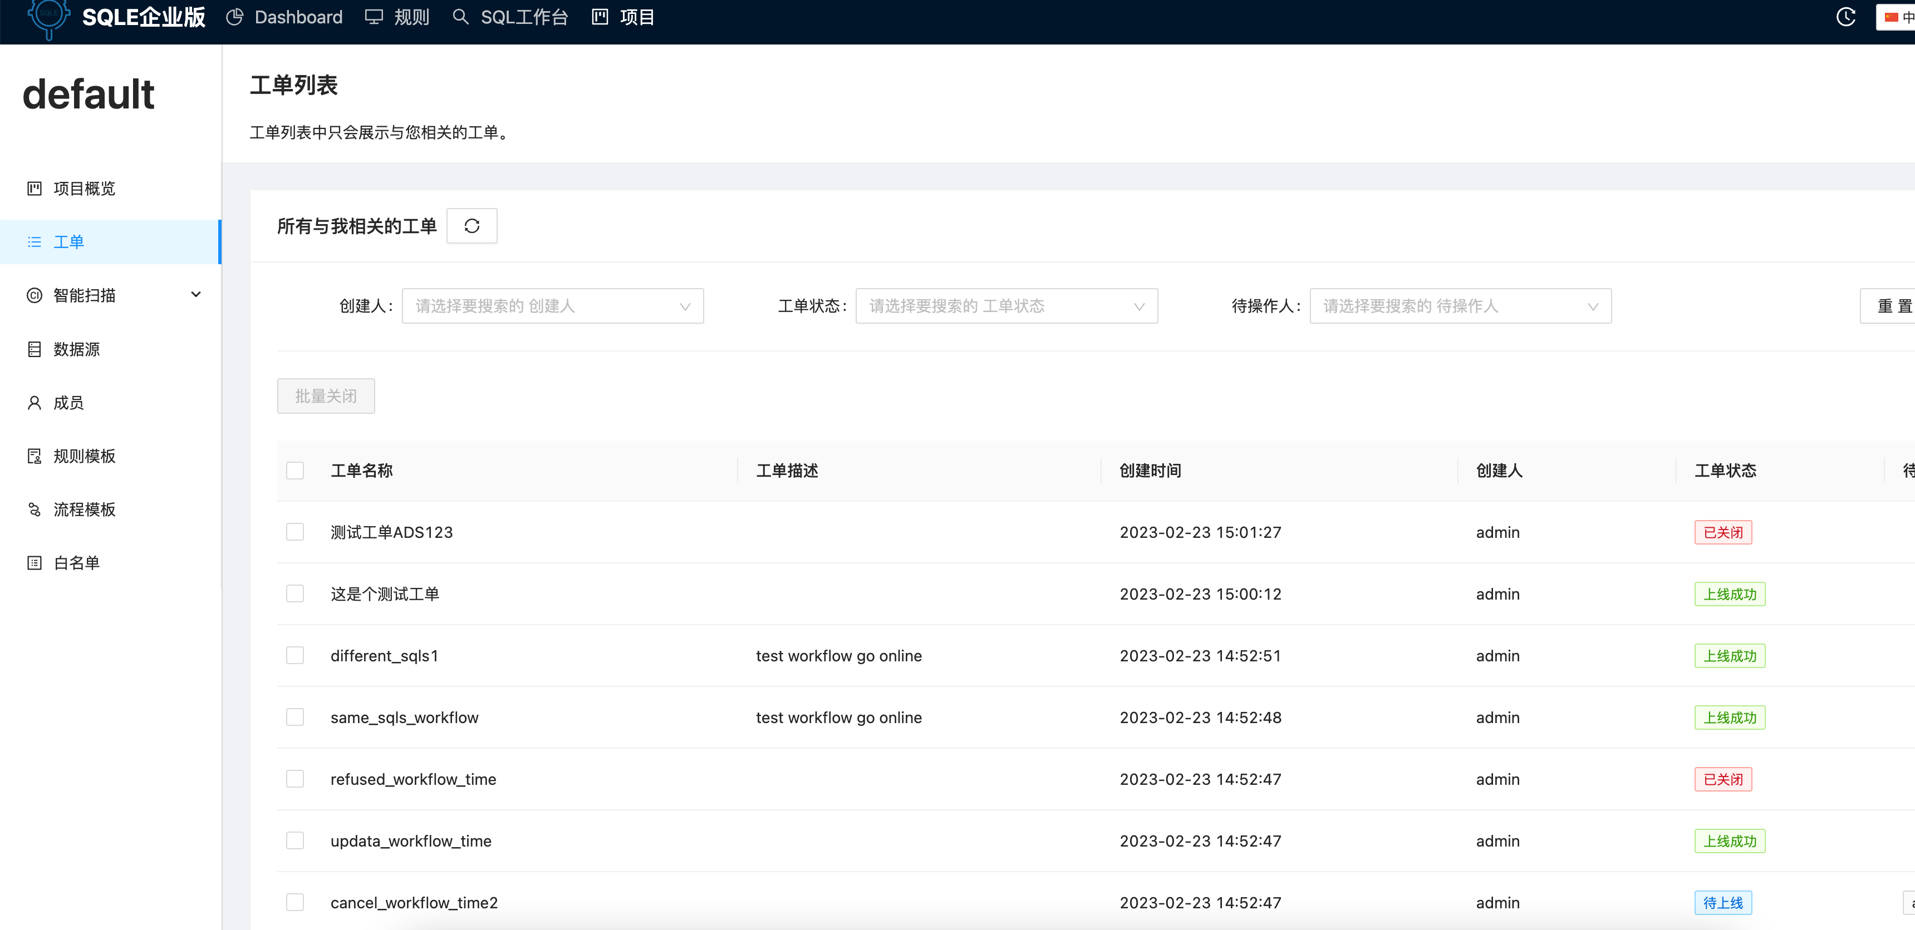Select the checkbox for 测试工单ADS123
Viewport: 1915px width, 930px height.
point(295,531)
